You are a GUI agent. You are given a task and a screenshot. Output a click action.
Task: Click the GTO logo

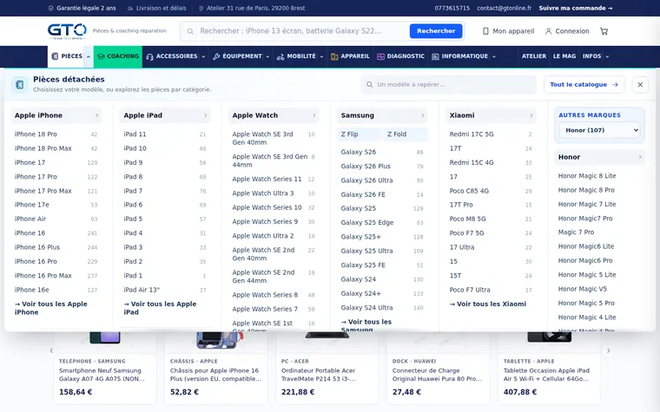67,31
